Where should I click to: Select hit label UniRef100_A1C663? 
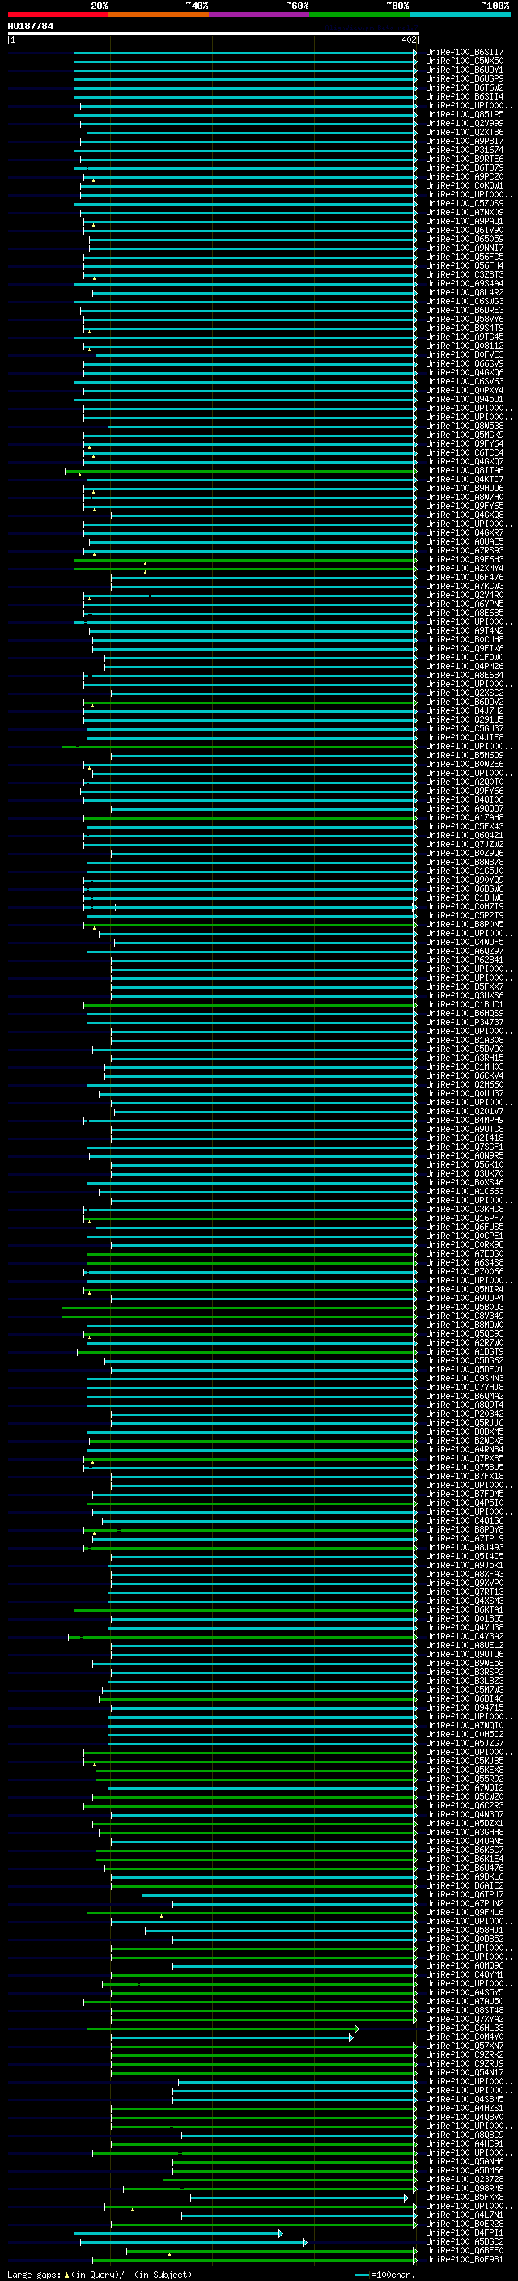(464, 1192)
